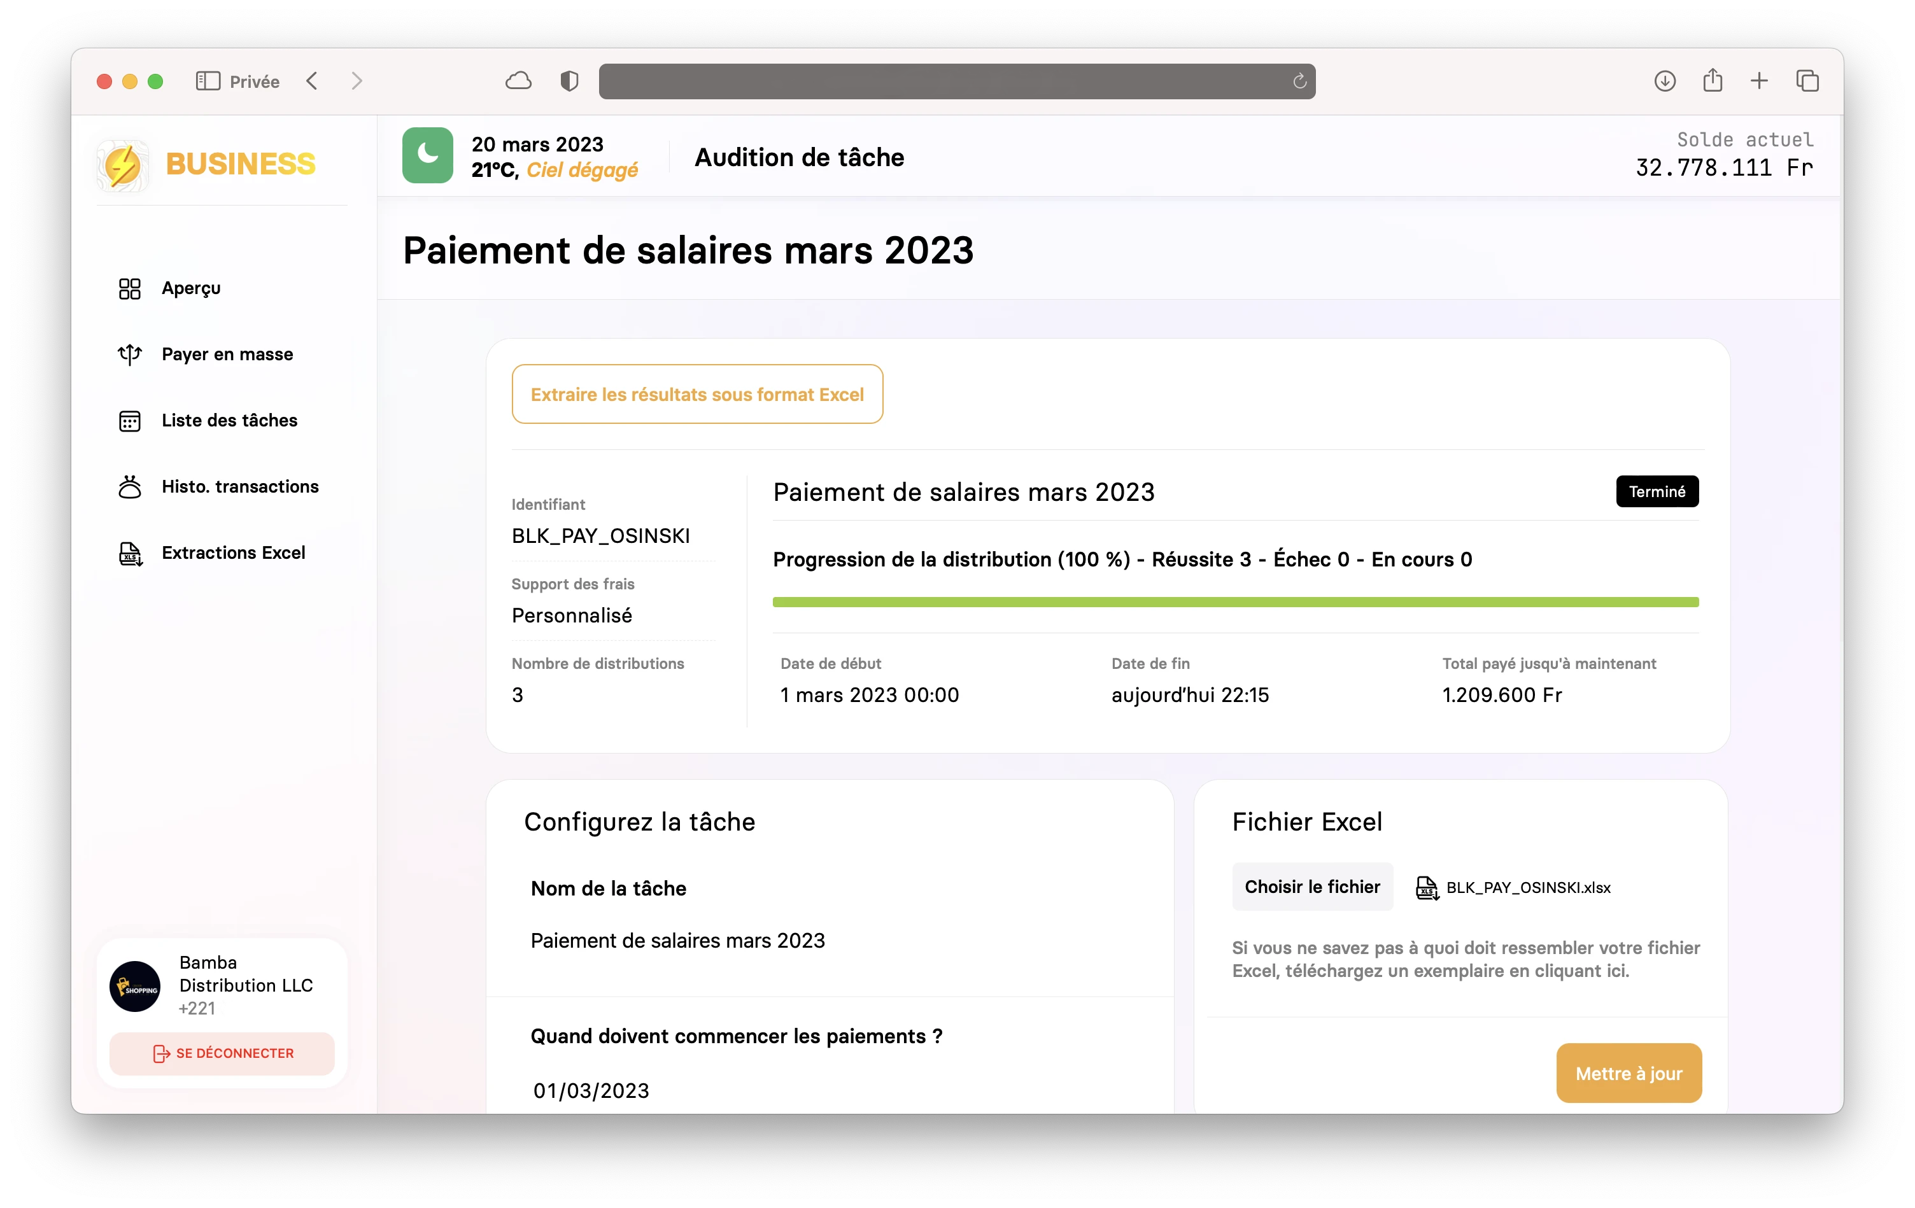This screenshot has width=1915, height=1208.
Task: Click the Choisir le fichier button
Action: 1312,887
